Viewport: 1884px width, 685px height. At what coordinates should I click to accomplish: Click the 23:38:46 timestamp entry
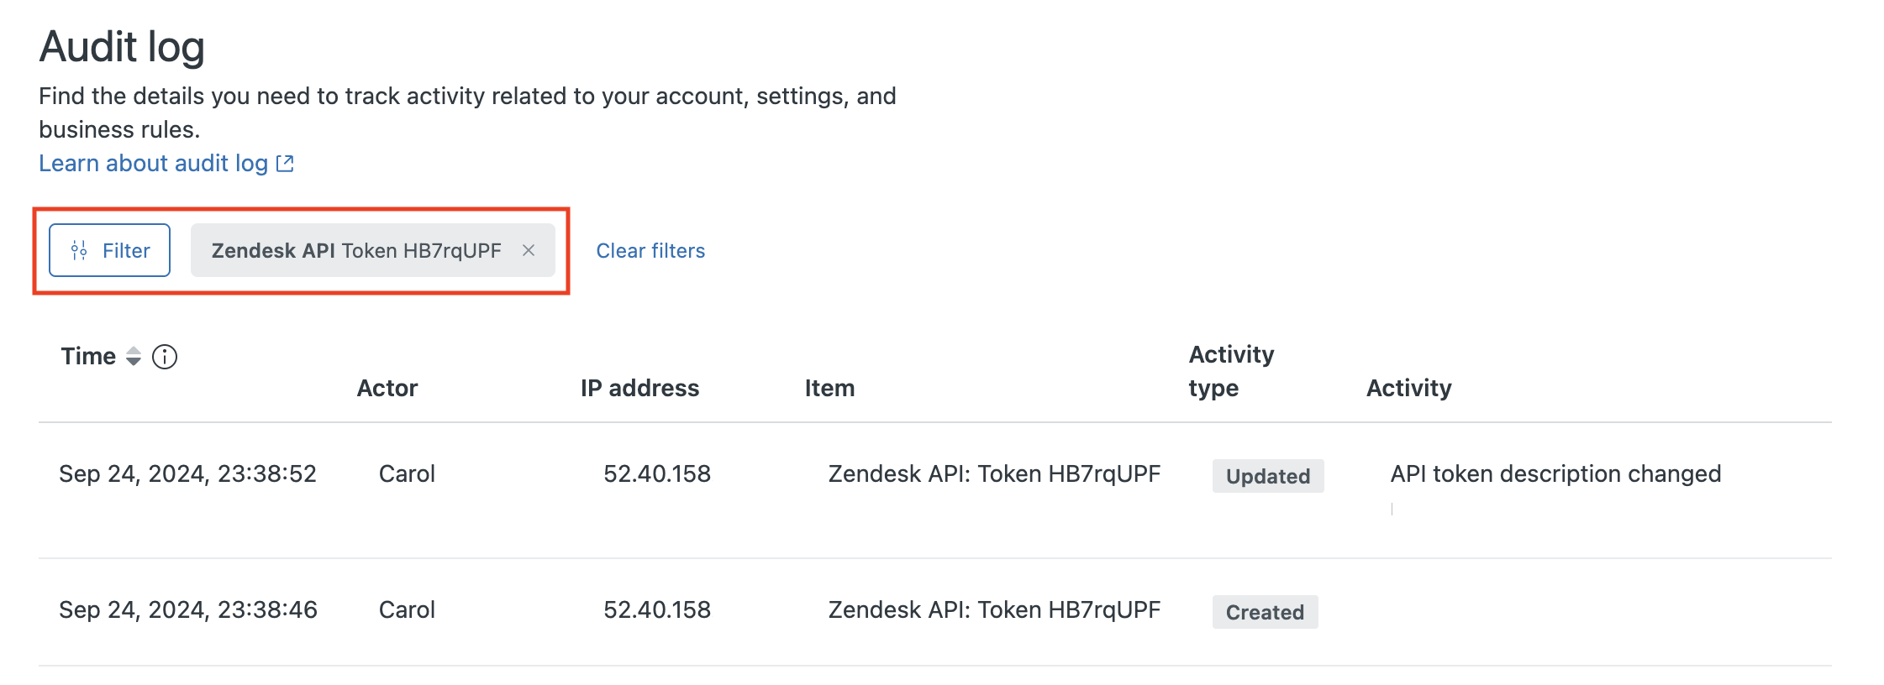(187, 610)
